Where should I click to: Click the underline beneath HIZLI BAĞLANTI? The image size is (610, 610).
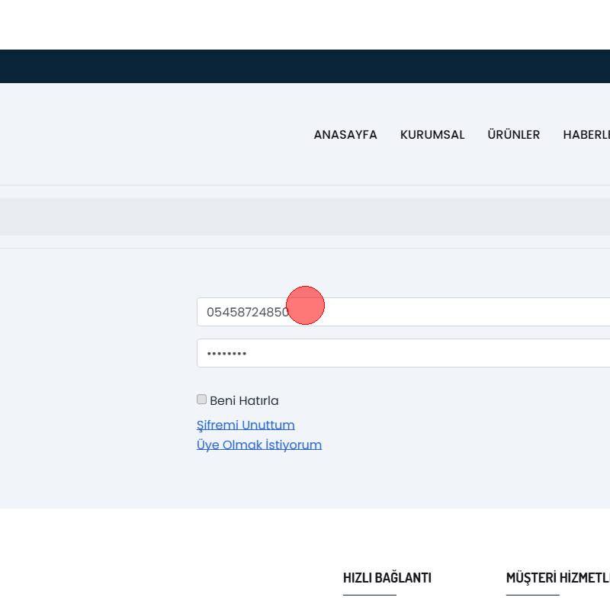[x=370, y=595]
